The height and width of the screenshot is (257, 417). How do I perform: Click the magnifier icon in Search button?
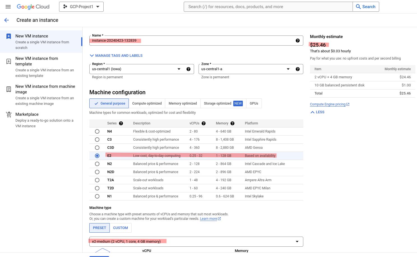[x=358, y=7]
